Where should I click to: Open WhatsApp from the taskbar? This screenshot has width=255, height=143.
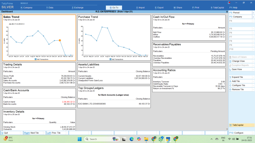(161, 139)
